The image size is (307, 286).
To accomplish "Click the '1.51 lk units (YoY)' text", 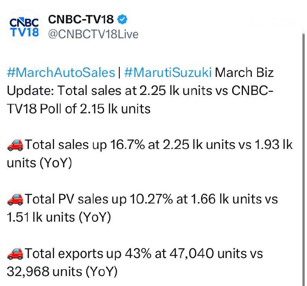I will 59,217.
